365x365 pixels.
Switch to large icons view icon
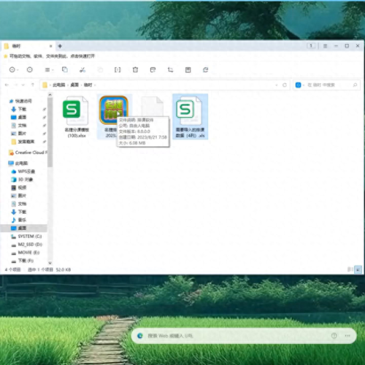pos(358,269)
